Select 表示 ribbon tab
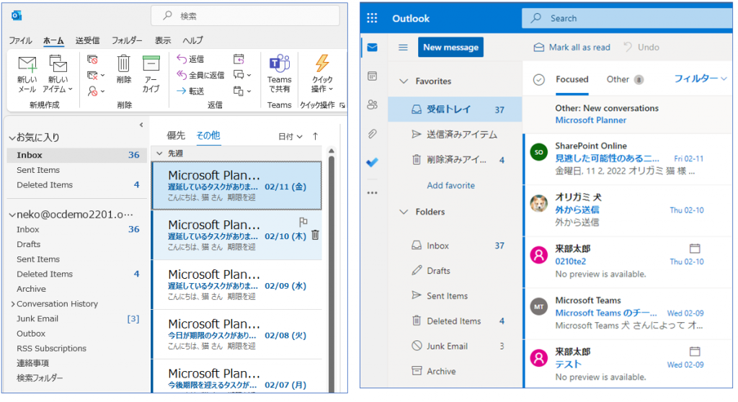This screenshot has height=402, width=738. click(163, 40)
